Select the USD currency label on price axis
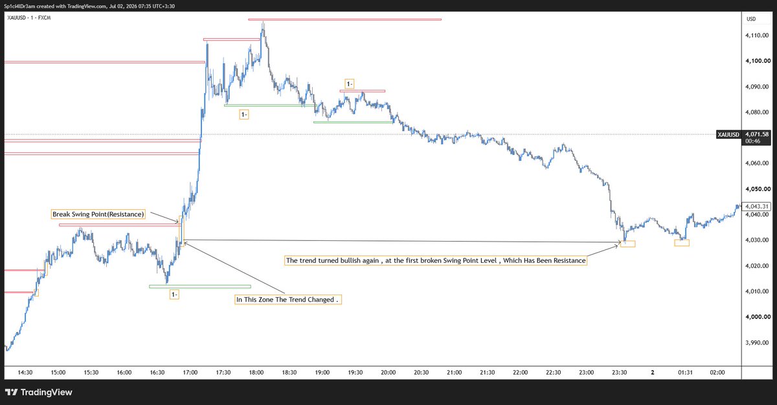Viewport: 777px width, 405px height. tap(751, 19)
